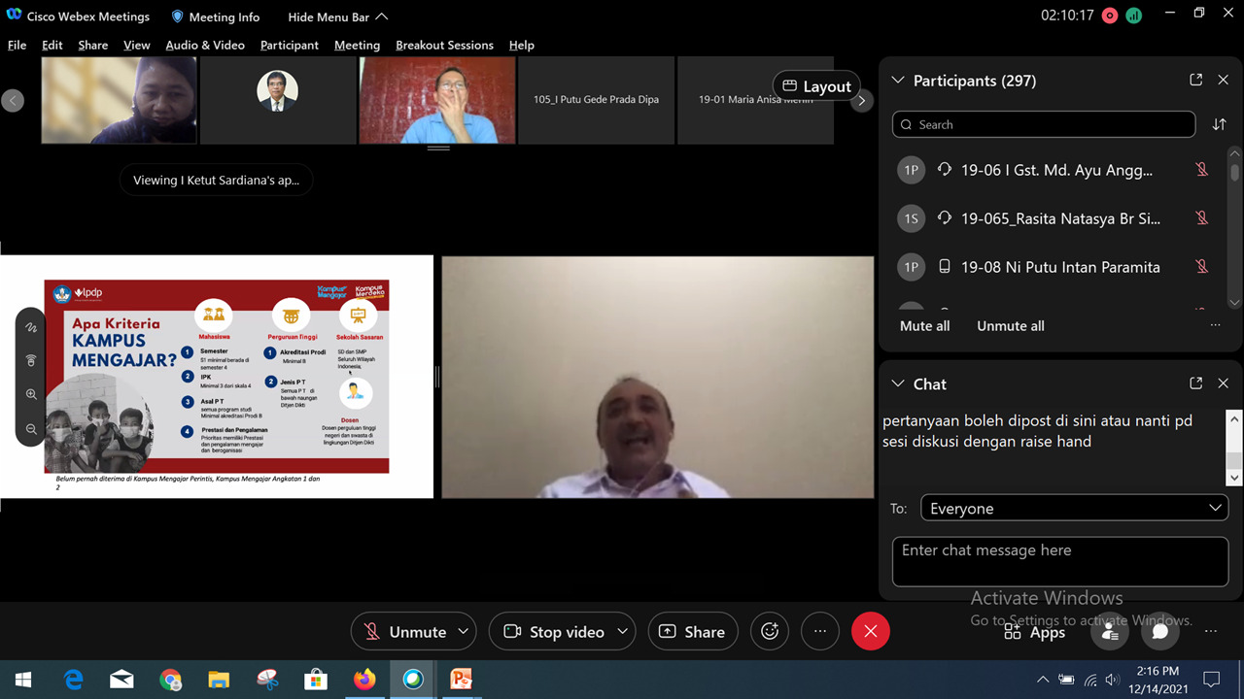
Task: Click the chat scrollbar down arrow
Action: coord(1234,478)
